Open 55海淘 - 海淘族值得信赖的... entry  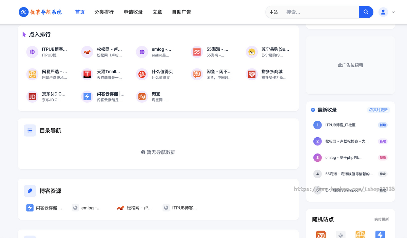tap(349, 174)
